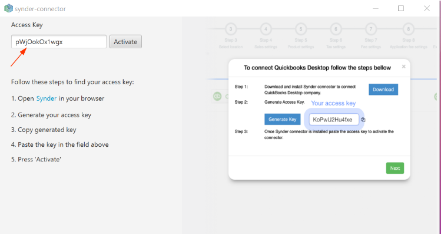Image resolution: width=441 pixels, height=234 pixels.
Task: Select Step 6 Tax settings circle
Action: pyautogui.click(x=336, y=29)
